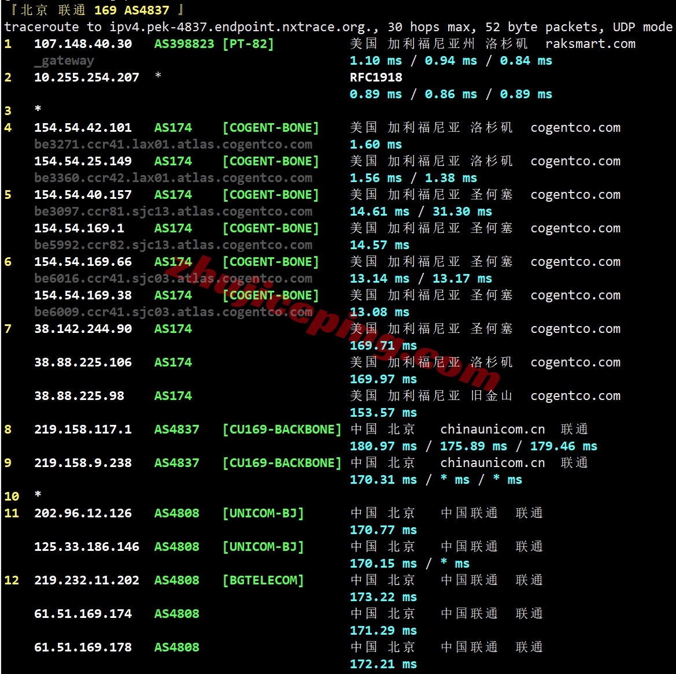Screen dimensions: 676x674
Task: Click the IP address 38.142.244.90
Action: coord(83,329)
